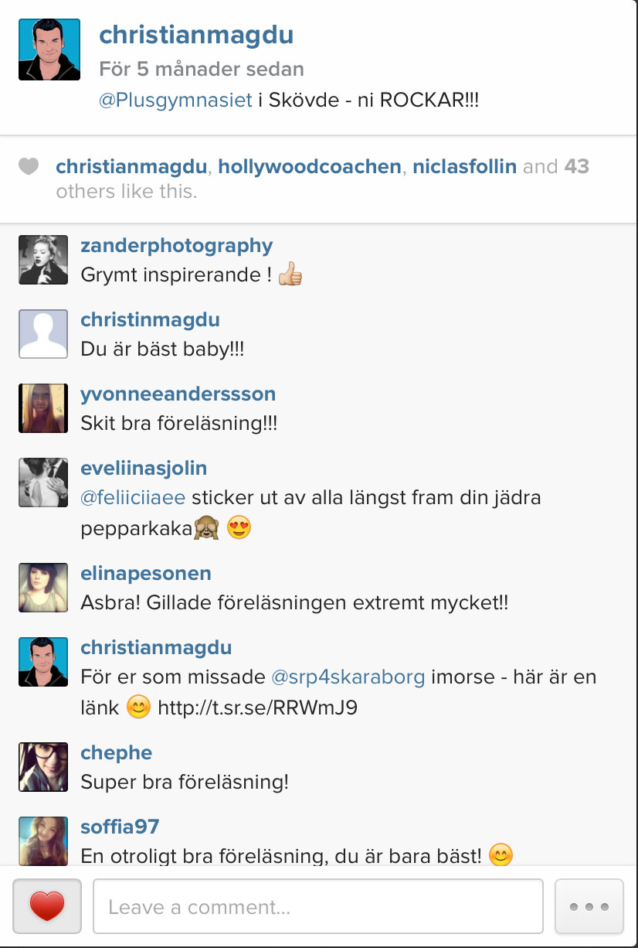638x948 pixels.
Task: Click eveliinasjolin's black-and-white avatar
Action: 43,482
